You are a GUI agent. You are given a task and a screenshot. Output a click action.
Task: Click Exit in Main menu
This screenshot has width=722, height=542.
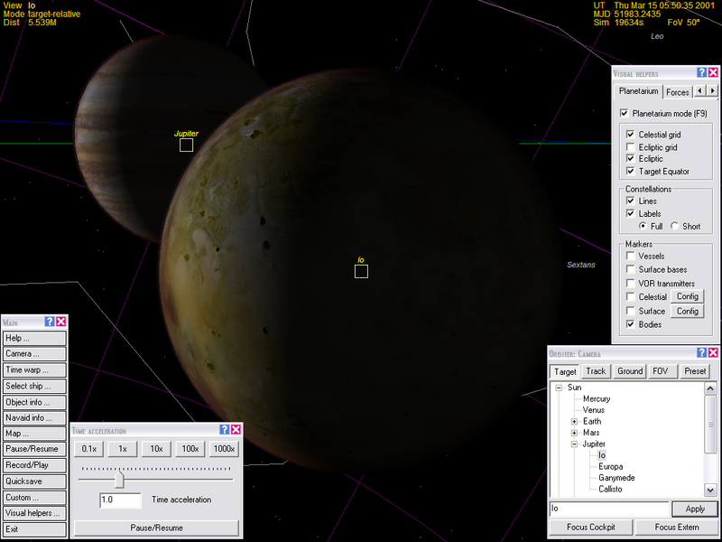(34, 529)
